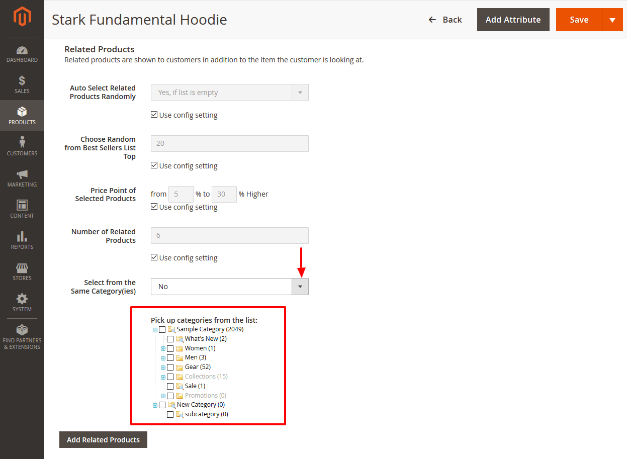The image size is (627, 459).
Task: Open Find Partners & Extensions menu
Action: [x=22, y=337]
